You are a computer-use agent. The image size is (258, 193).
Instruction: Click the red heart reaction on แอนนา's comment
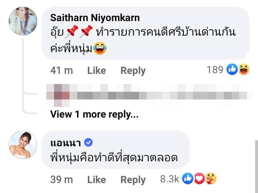[200, 179]
